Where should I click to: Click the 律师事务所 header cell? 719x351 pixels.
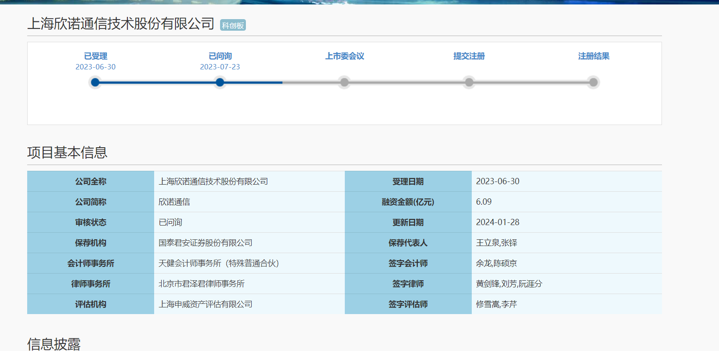tap(90, 284)
